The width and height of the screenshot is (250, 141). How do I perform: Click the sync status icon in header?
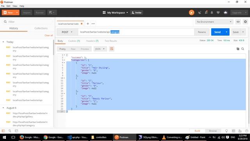tap(191, 13)
